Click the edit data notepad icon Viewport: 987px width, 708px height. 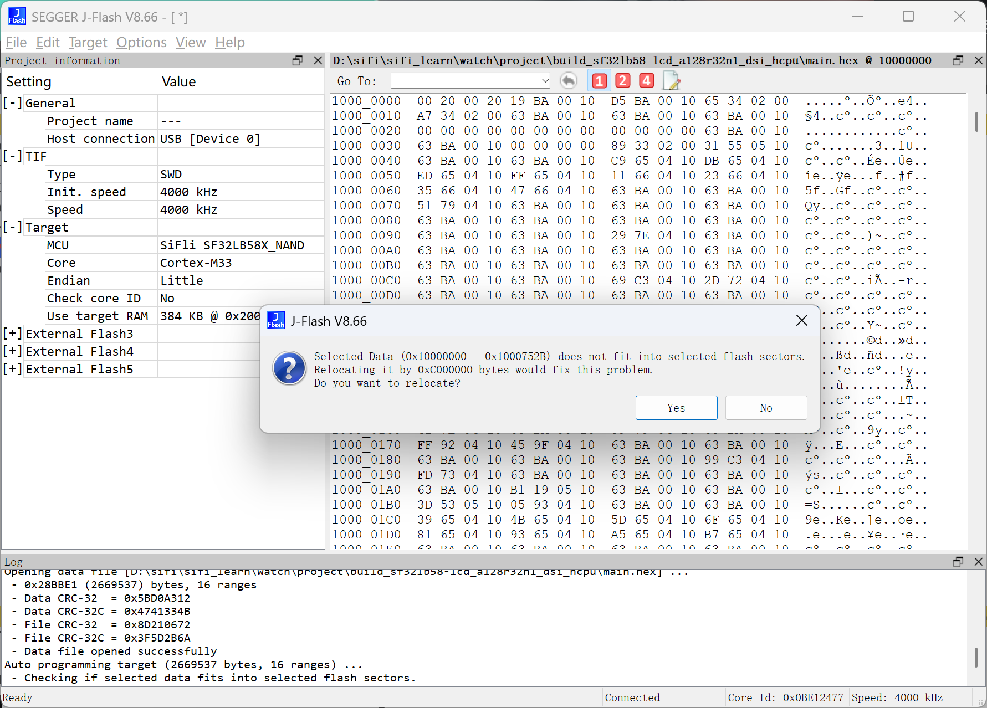671,81
